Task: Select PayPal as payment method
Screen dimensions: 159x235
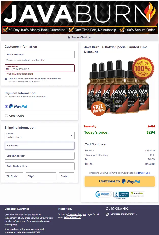Action: (x=6, y=106)
